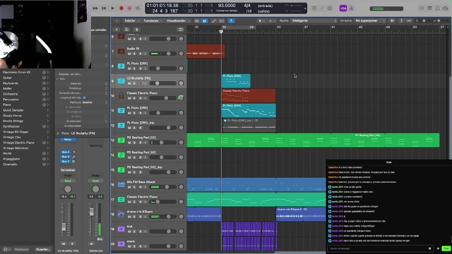This screenshot has height=254, width=452.
Task: Add a new track with plus button
Action: 117,30
